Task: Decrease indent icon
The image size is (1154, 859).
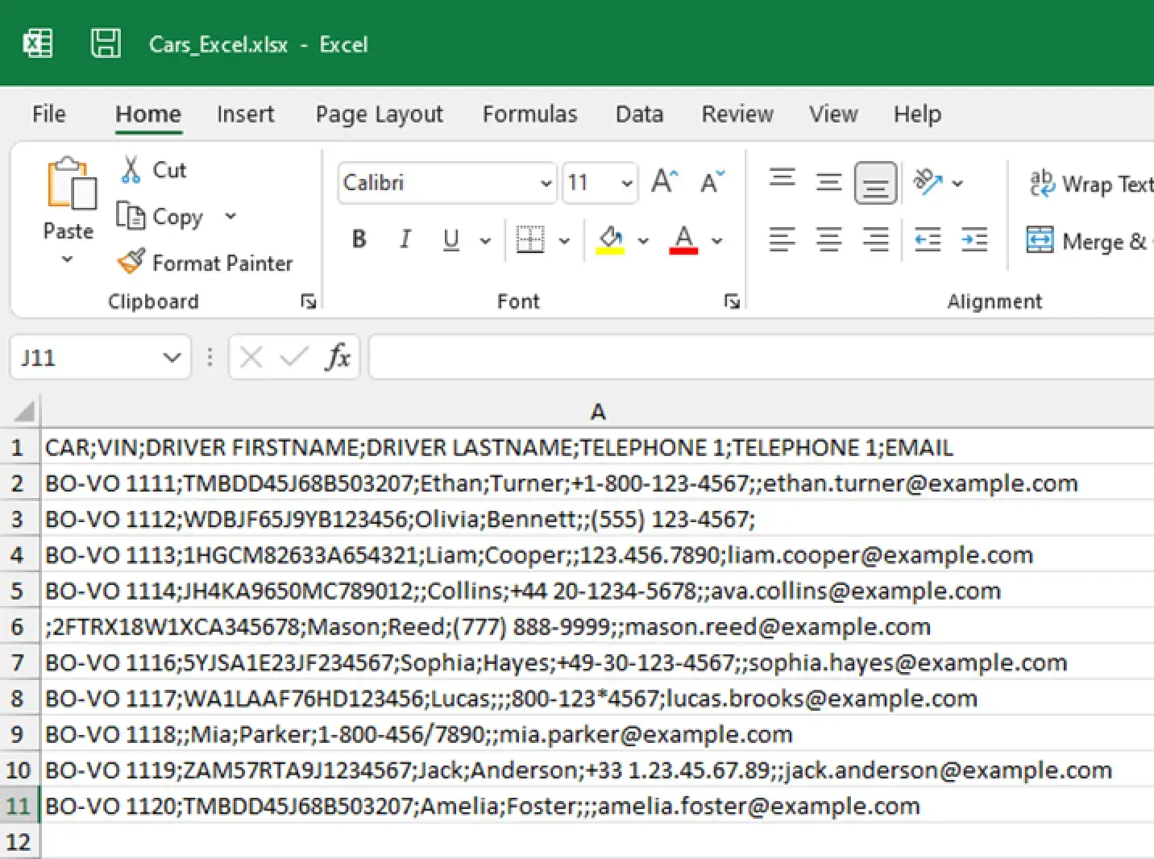Action: tap(928, 239)
